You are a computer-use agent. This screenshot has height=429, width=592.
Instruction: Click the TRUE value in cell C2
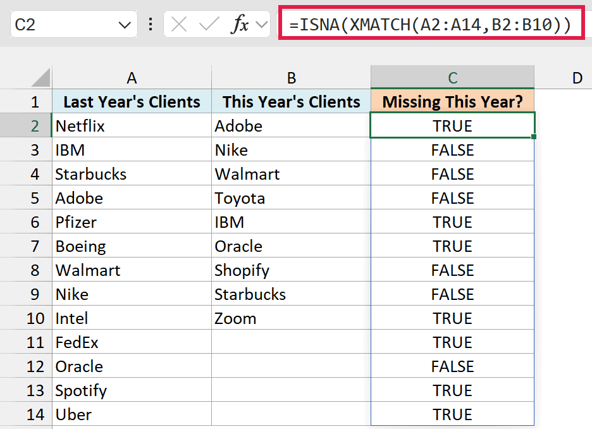coord(452,125)
